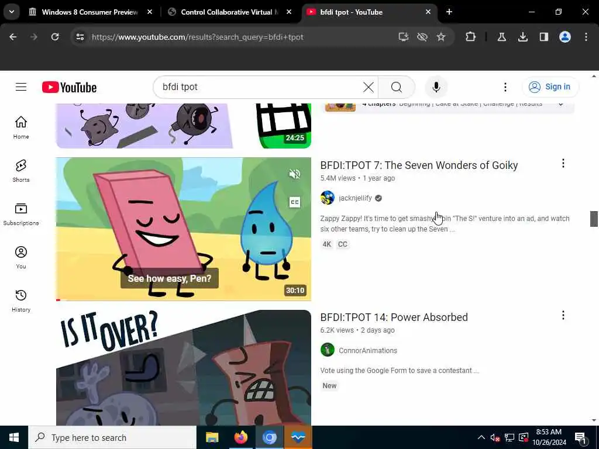This screenshot has width=599, height=449.
Task: Go to YouTube home via logo
Action: tap(69, 88)
